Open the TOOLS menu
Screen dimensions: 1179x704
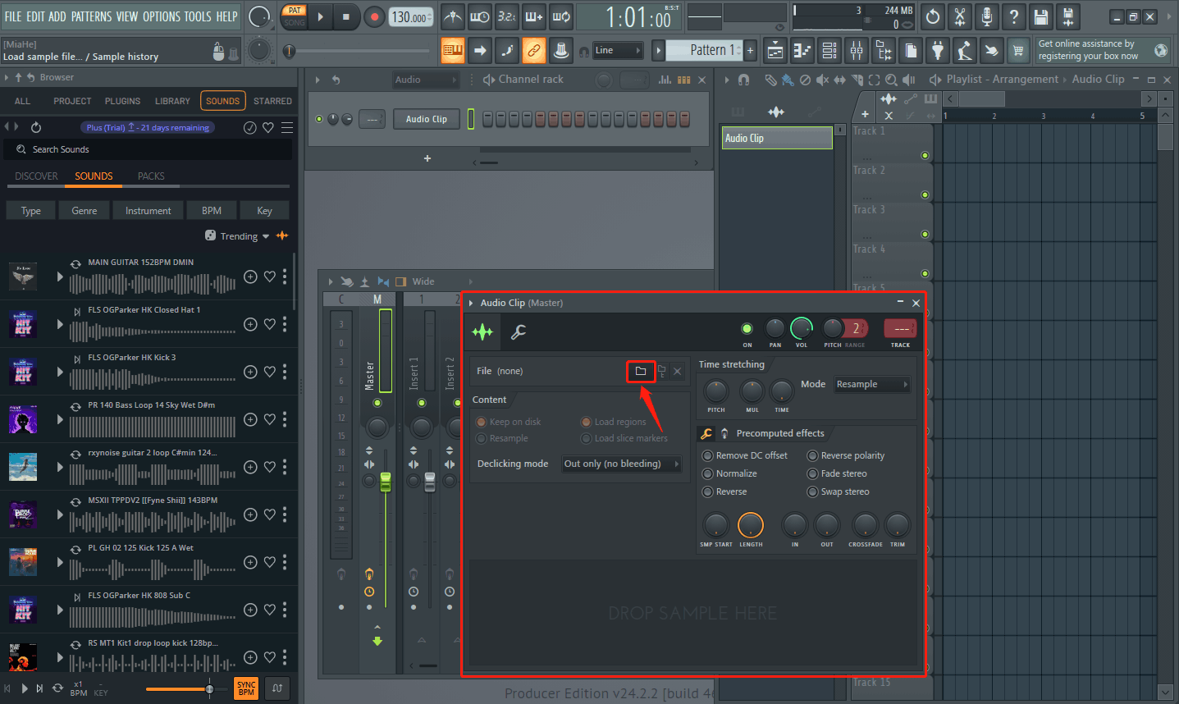click(x=197, y=16)
